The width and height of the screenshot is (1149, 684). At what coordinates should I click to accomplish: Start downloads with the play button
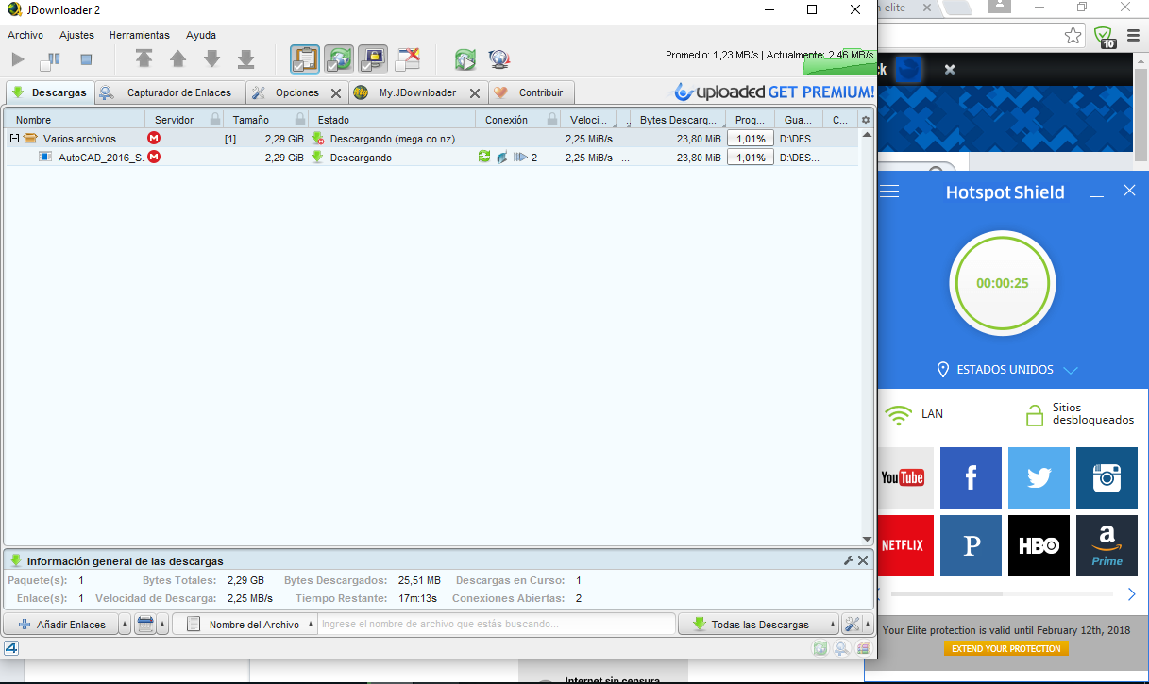click(x=18, y=59)
